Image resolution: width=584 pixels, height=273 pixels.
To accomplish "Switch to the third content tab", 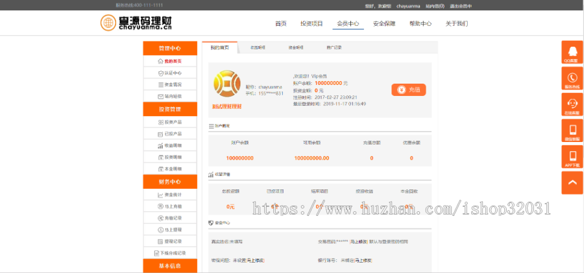I will (x=296, y=48).
